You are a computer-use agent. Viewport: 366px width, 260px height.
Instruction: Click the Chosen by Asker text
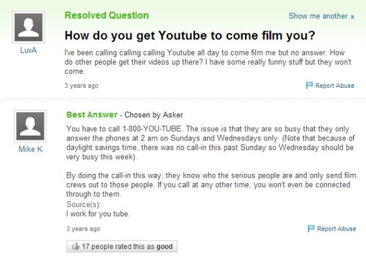pos(153,115)
